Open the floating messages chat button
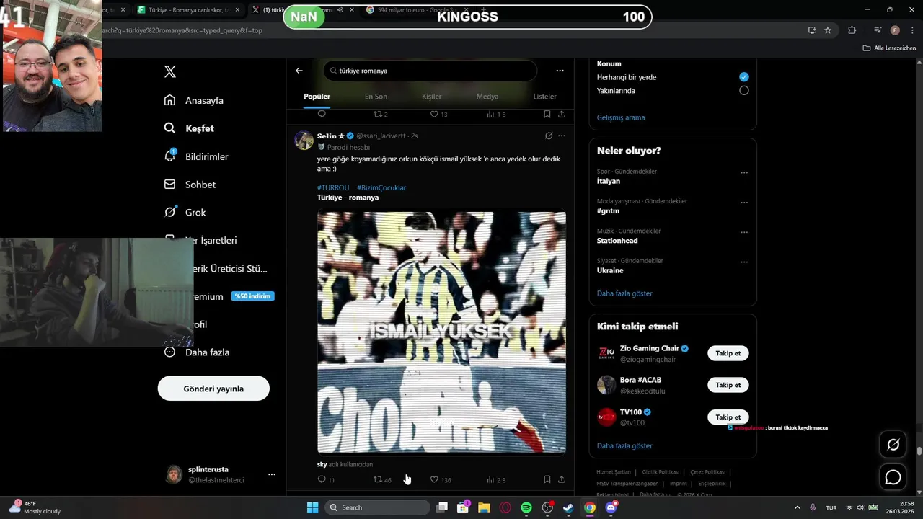This screenshot has width=923, height=519. [893, 477]
